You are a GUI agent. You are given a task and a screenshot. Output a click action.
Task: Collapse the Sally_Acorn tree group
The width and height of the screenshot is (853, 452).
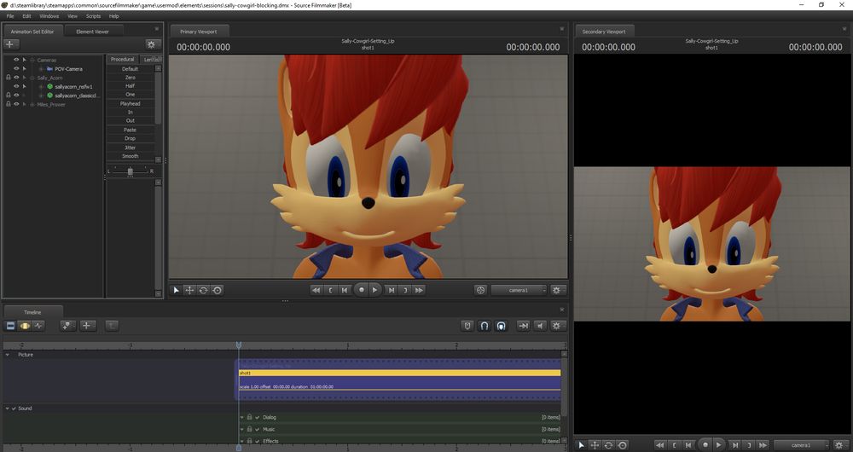pyautogui.click(x=32, y=78)
